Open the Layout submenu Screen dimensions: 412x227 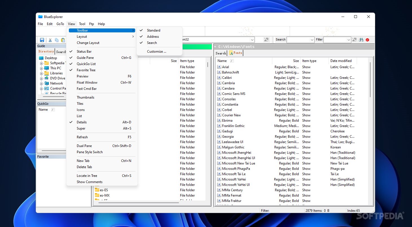click(102, 37)
